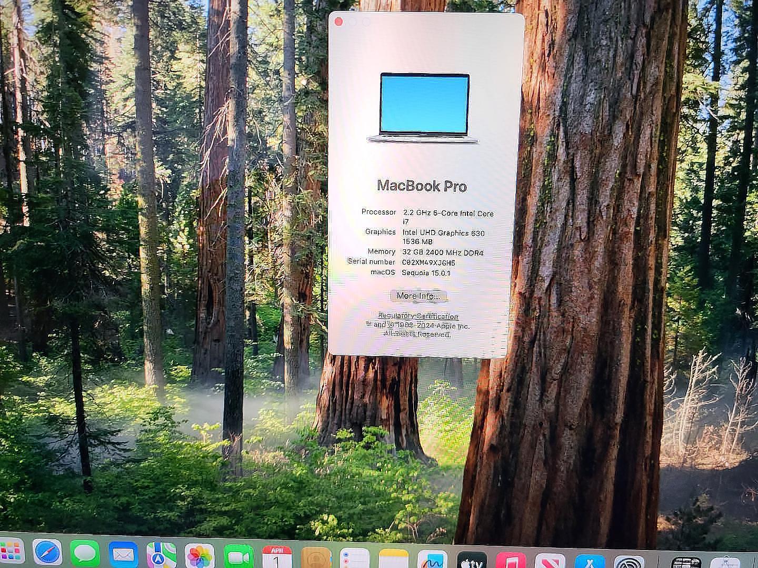The height and width of the screenshot is (568, 758).
Task: Open the Apple TV app in Dock
Action: point(472,560)
